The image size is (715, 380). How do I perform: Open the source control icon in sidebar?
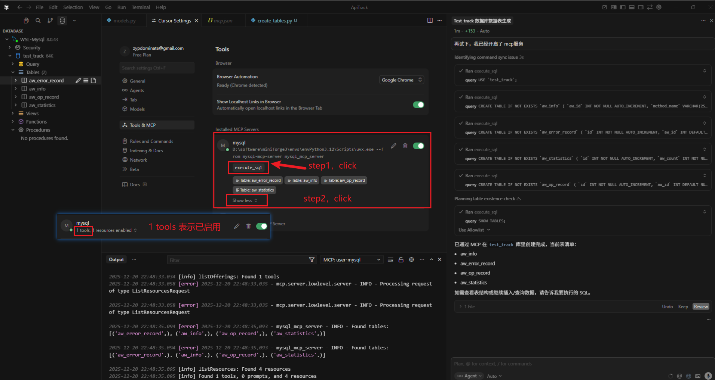(x=50, y=21)
